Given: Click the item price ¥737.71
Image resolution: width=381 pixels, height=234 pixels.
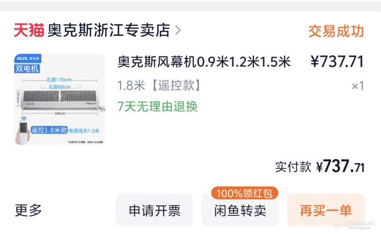Looking at the screenshot, I should pos(337,62).
